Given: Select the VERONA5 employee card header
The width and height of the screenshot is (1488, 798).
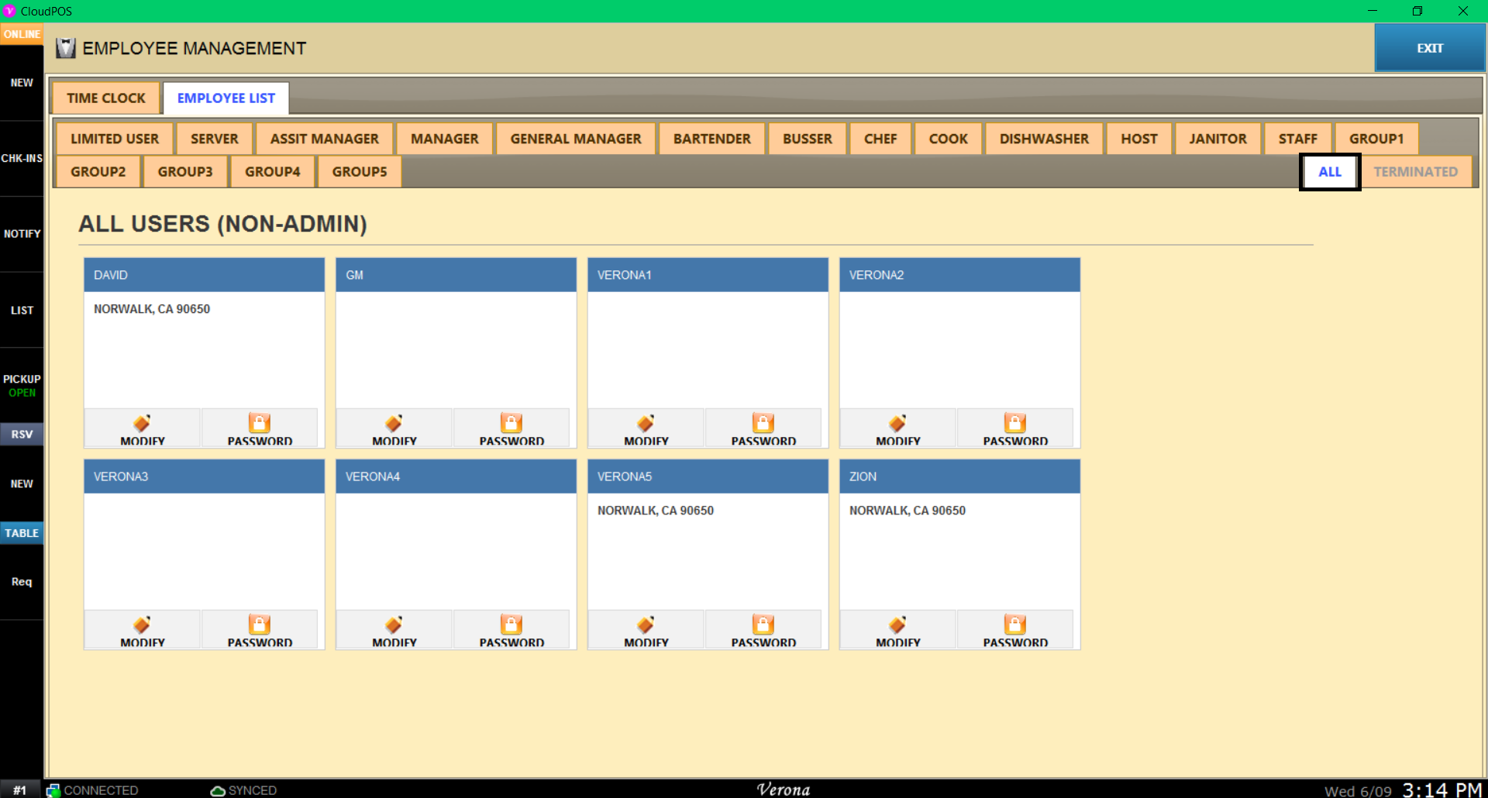Looking at the screenshot, I should [707, 476].
